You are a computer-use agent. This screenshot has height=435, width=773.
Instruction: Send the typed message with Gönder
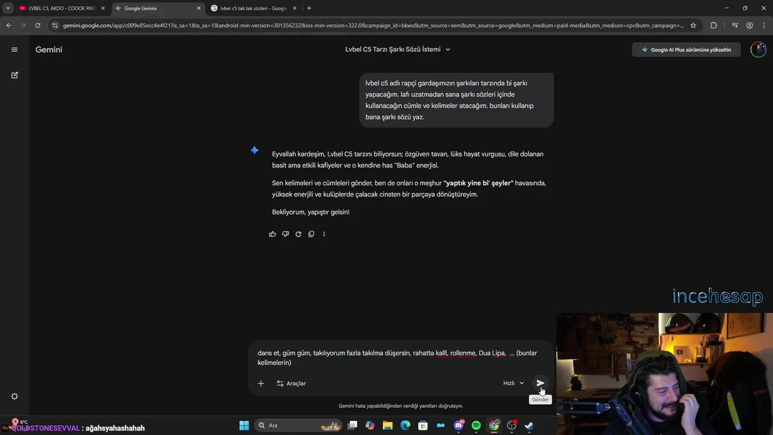[x=540, y=383]
